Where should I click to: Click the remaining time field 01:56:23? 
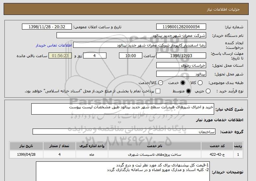pos(60,55)
